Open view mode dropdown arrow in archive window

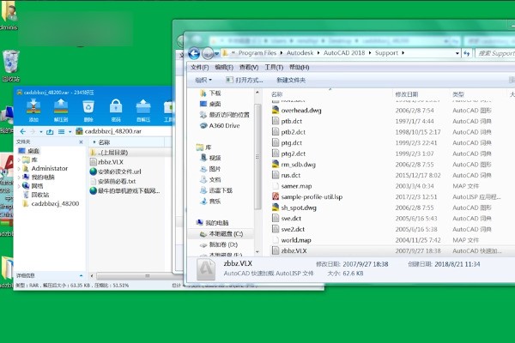pos(70,132)
